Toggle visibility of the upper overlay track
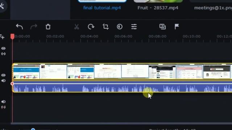This screenshot has height=130, width=232. pos(3,48)
